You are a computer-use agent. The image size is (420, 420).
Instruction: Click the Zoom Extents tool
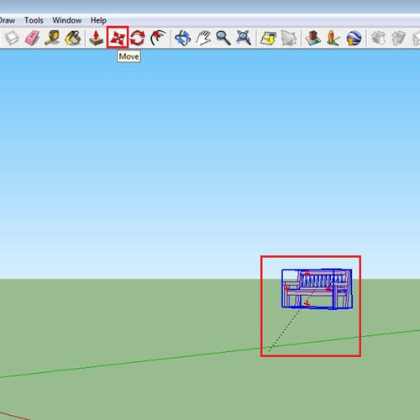coord(244,38)
